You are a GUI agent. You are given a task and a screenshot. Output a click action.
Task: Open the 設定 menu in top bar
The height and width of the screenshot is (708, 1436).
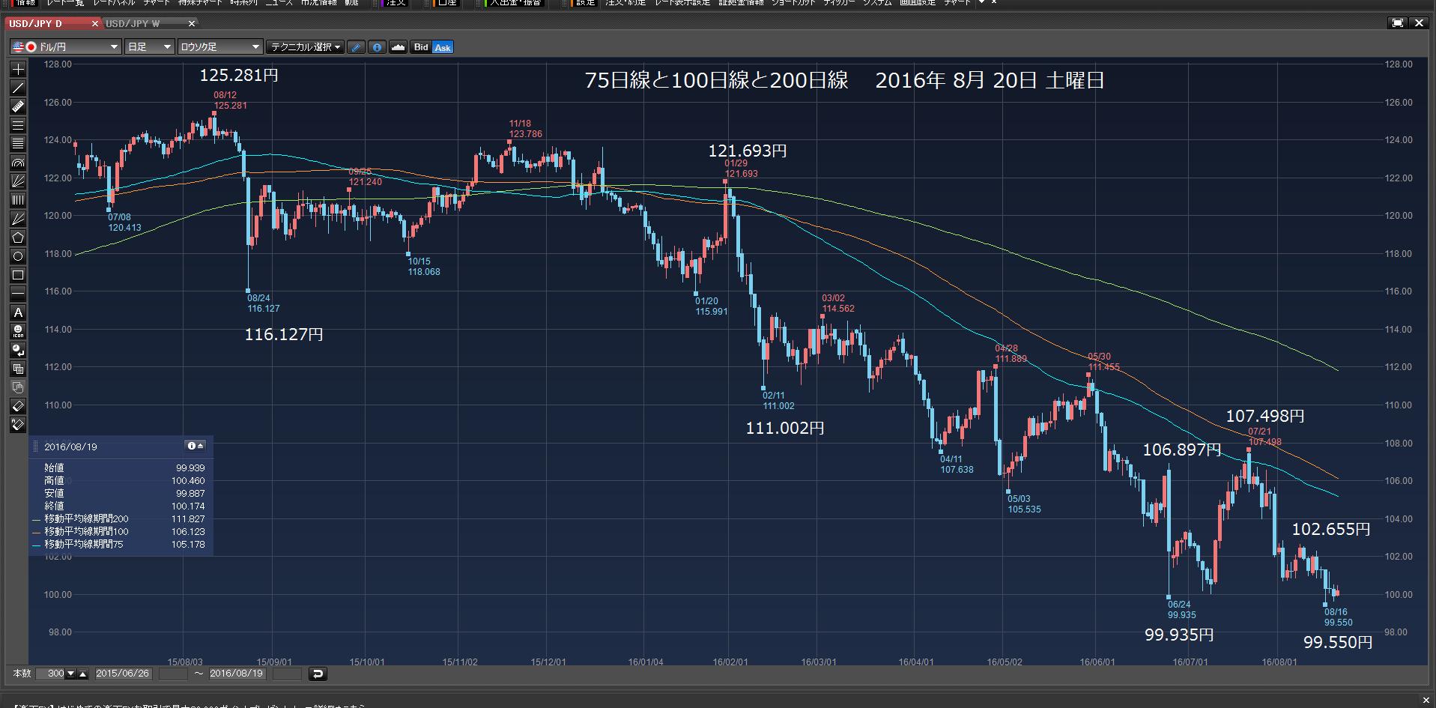click(585, 2)
